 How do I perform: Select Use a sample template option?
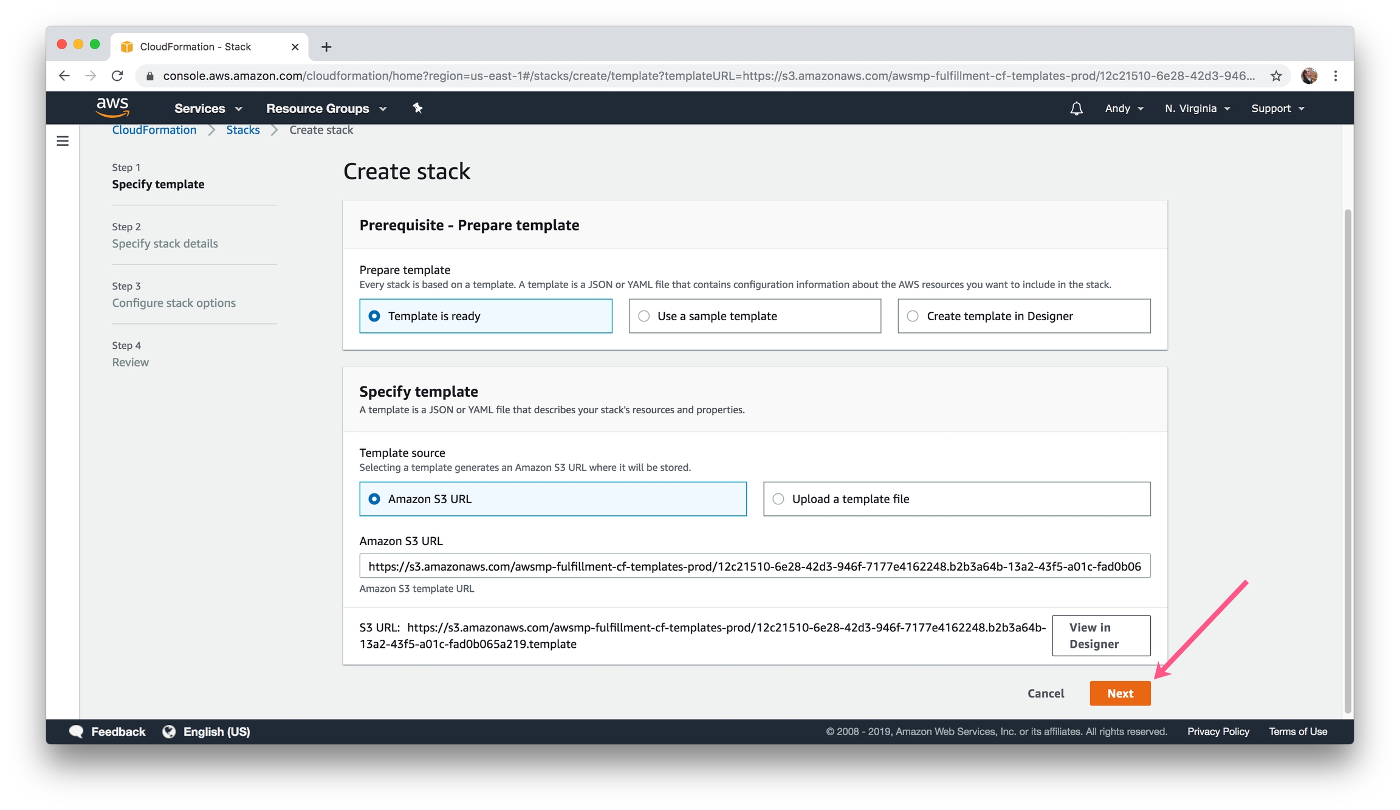[755, 316]
